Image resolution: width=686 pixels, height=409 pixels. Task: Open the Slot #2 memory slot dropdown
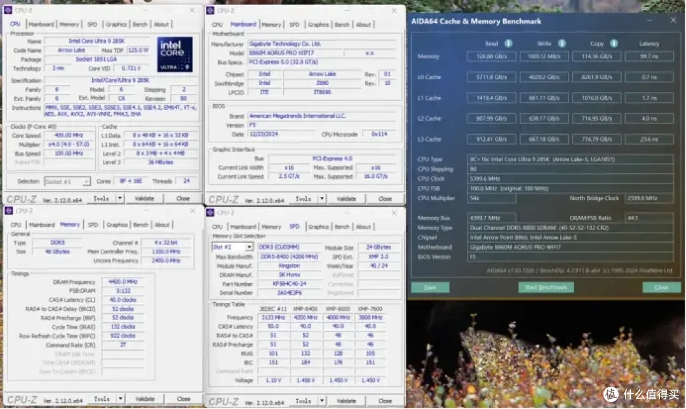(x=232, y=246)
